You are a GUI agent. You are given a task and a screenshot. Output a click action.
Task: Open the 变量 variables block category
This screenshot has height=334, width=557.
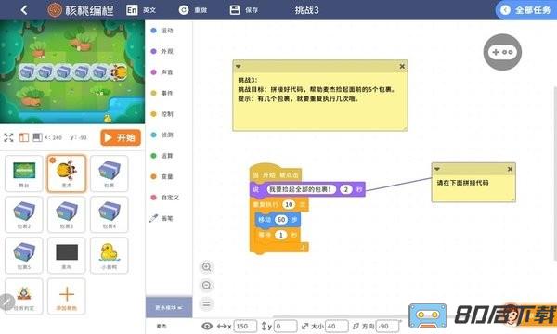point(162,176)
